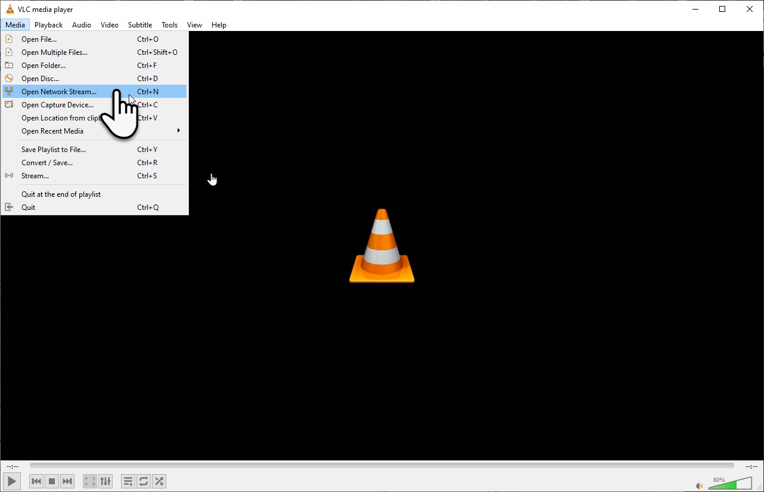764x492 pixels.
Task: Choose Stream... menu entry
Action: (95, 176)
